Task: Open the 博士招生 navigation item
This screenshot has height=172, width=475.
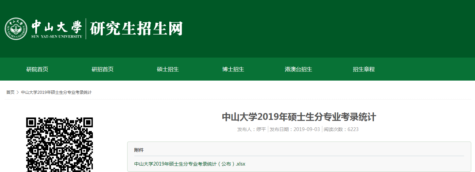Action: (x=233, y=69)
